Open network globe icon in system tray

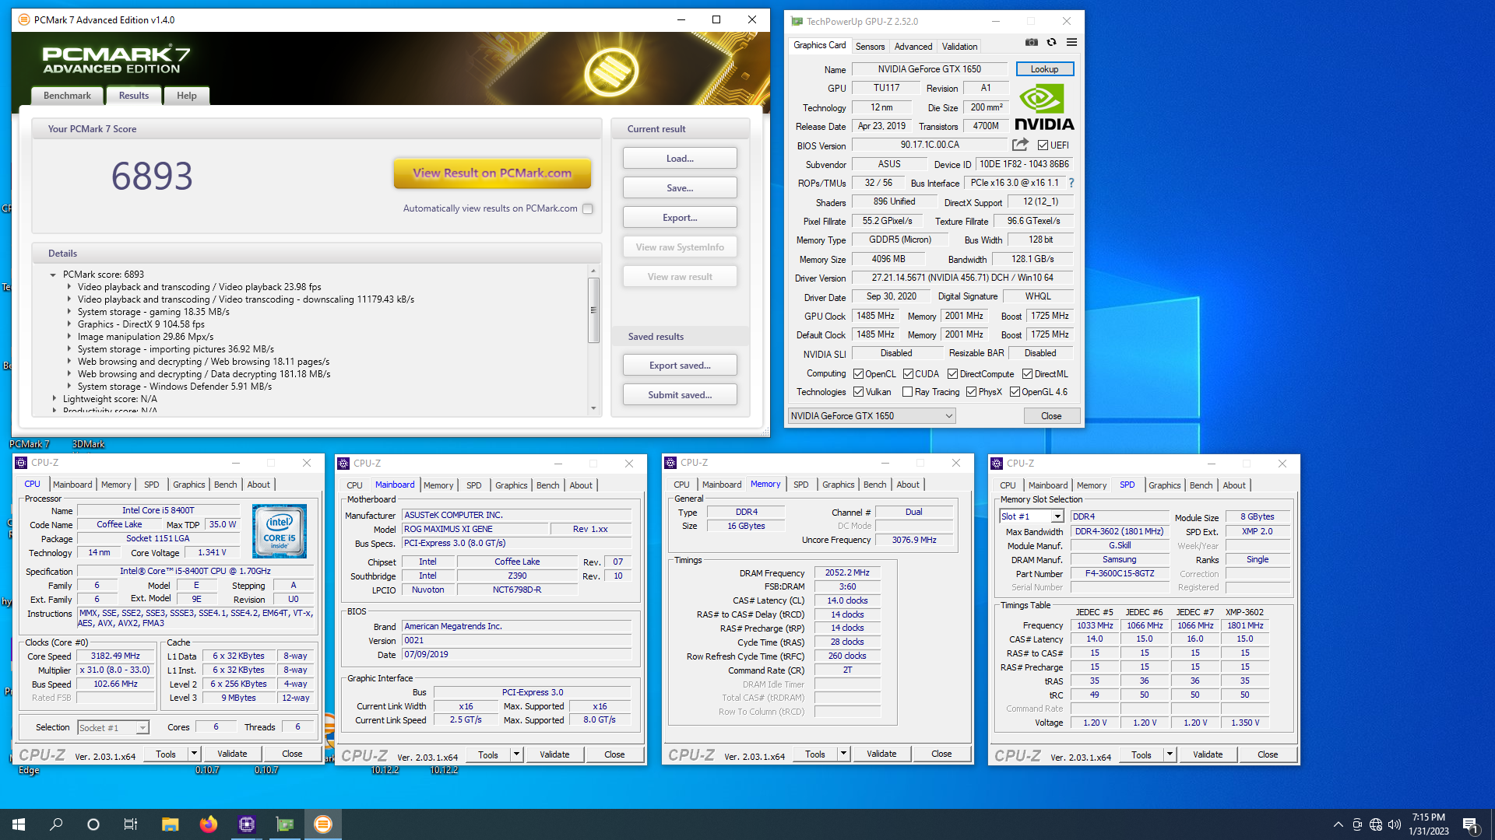tap(1376, 824)
